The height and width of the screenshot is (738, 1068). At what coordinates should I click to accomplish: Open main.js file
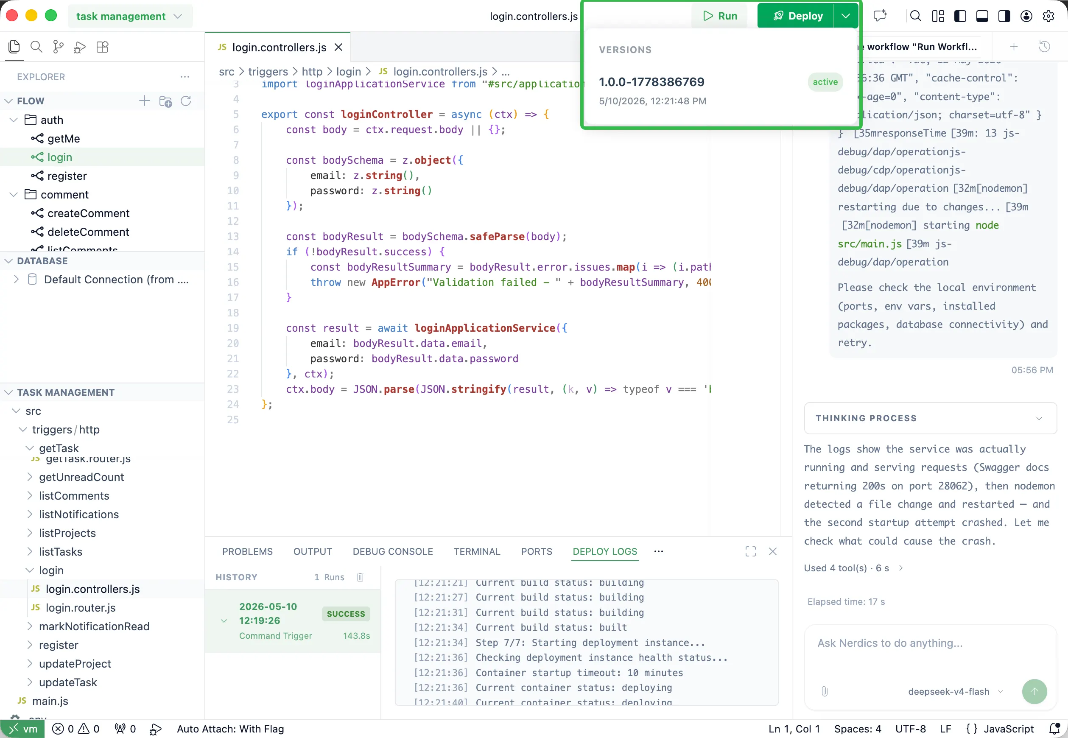tap(103, 701)
